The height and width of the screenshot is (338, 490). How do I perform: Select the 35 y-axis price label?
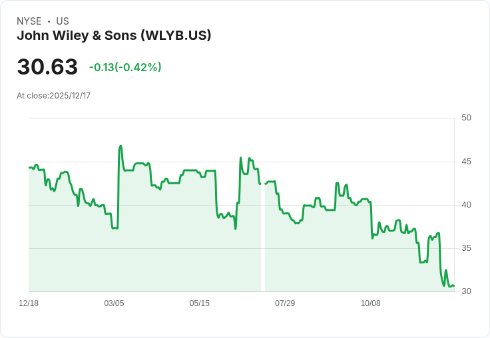(x=466, y=248)
